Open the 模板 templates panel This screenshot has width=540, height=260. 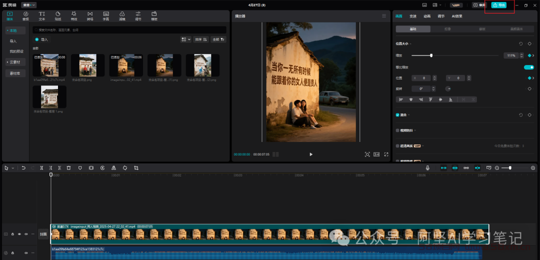pos(154,16)
